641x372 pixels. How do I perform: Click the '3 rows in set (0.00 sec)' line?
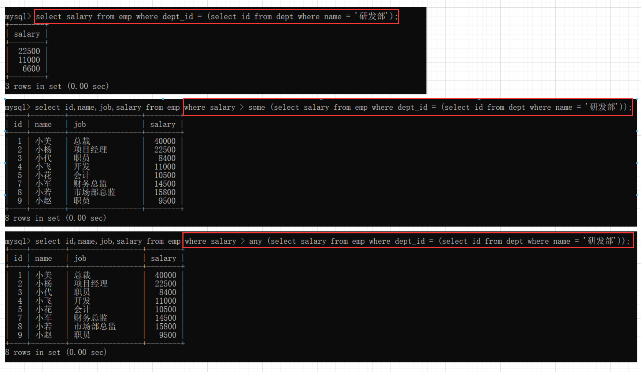click(57, 86)
